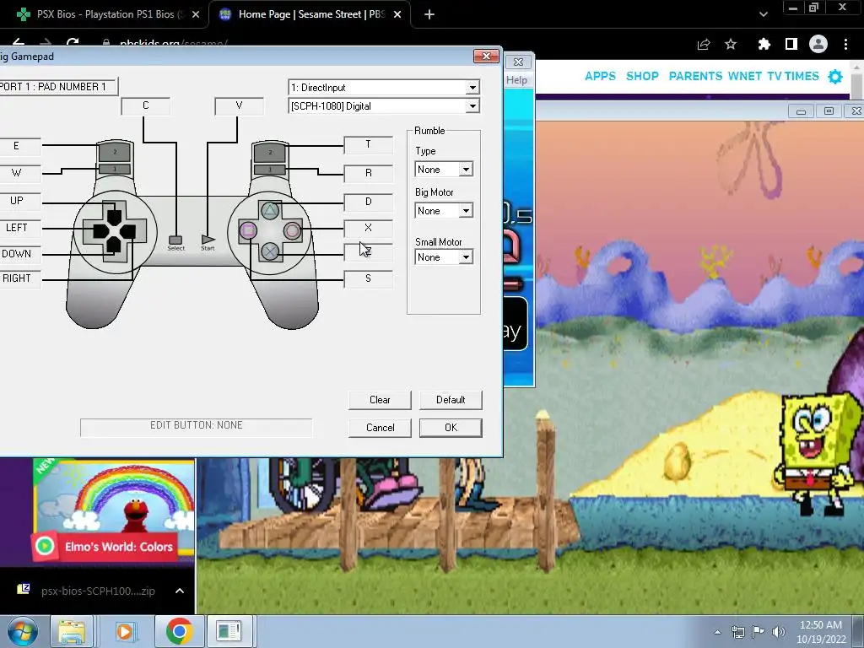This screenshot has width=864, height=648.
Task: Click the Circle button on gamepad diagram
Action: (x=292, y=230)
